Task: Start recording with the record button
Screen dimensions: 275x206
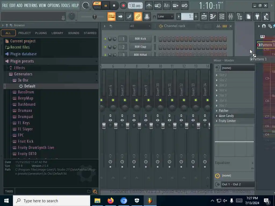Action: coord(124,6)
